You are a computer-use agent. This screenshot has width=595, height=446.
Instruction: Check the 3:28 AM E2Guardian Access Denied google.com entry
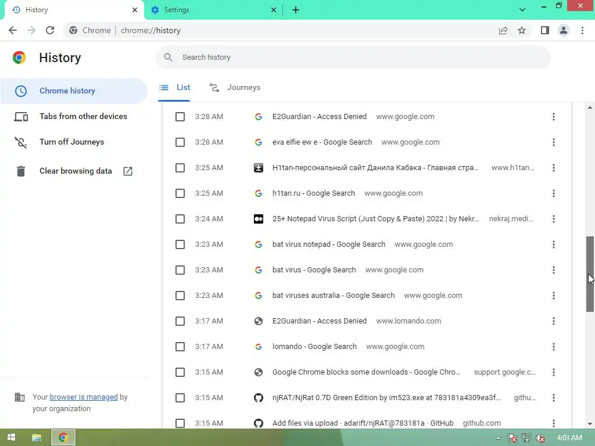click(180, 117)
